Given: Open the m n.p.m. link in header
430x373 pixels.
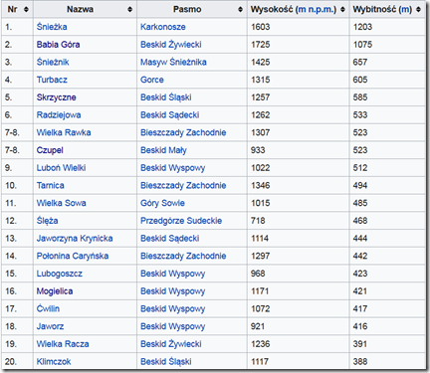Looking at the screenshot, I should tap(316, 10).
